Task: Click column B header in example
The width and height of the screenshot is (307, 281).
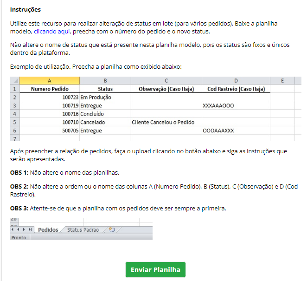Action: tap(105, 81)
